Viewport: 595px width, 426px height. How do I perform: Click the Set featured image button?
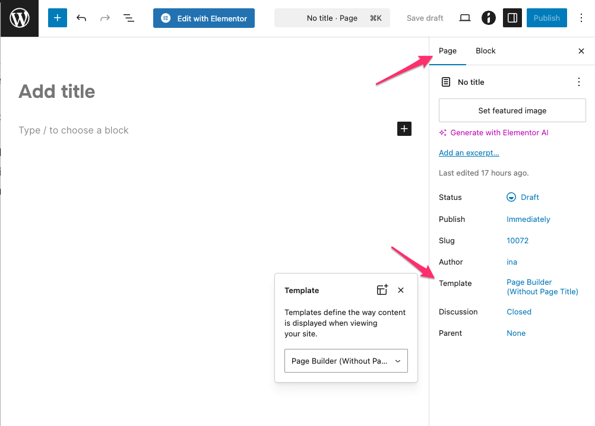click(x=512, y=111)
